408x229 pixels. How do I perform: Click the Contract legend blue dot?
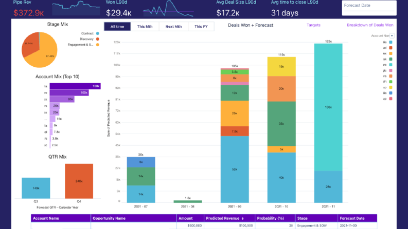click(98, 33)
